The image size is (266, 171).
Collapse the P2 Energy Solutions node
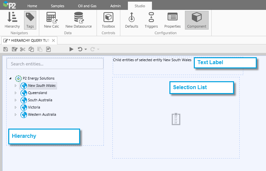tap(10, 79)
